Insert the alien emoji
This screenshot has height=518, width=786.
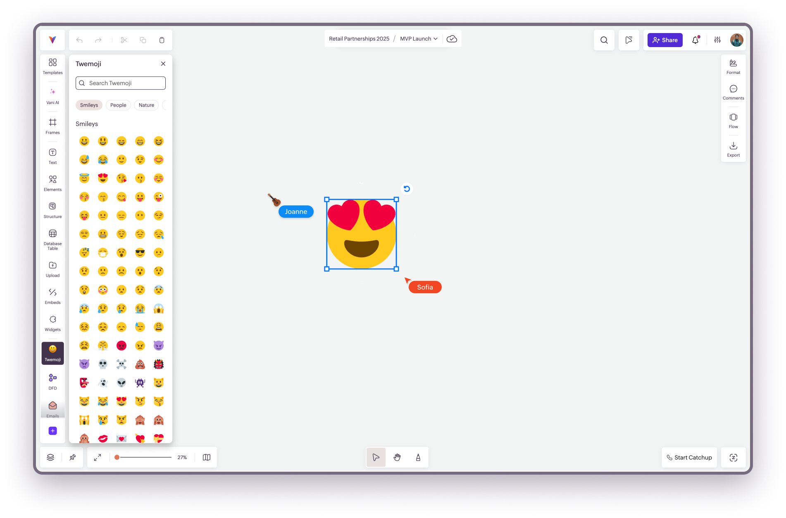pos(121,383)
